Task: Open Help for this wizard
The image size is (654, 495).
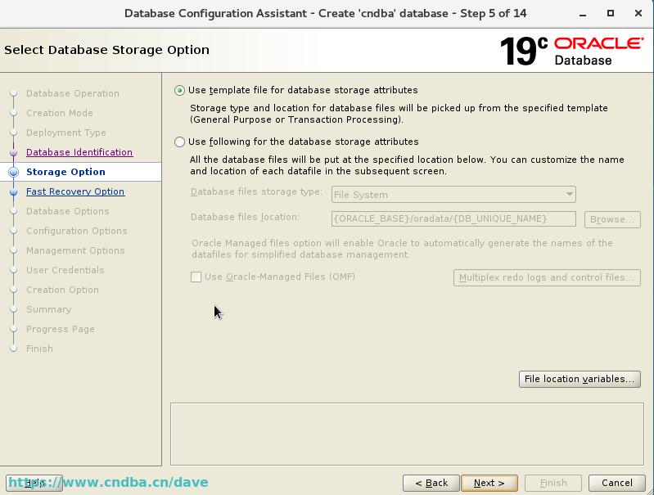Action: point(34,483)
